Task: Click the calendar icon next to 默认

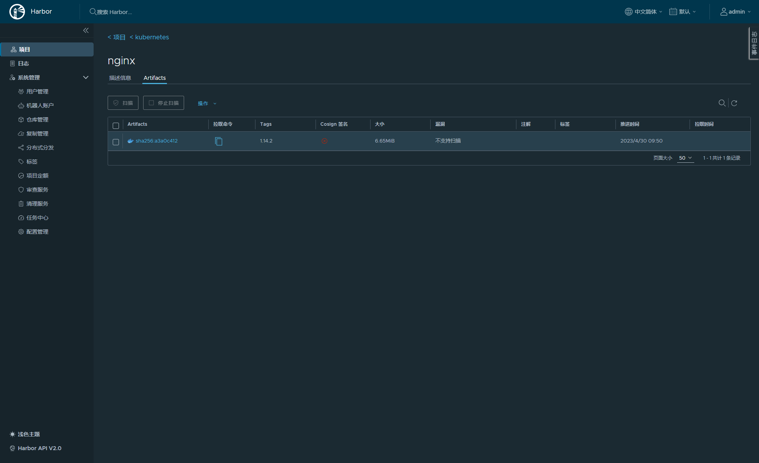Action: tap(673, 12)
